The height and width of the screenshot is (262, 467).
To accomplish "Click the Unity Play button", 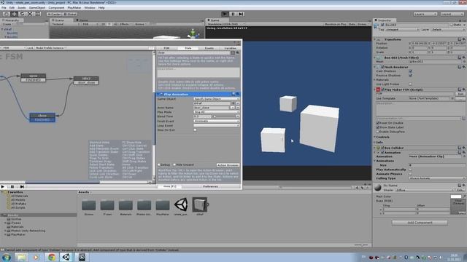I will 225,14.
